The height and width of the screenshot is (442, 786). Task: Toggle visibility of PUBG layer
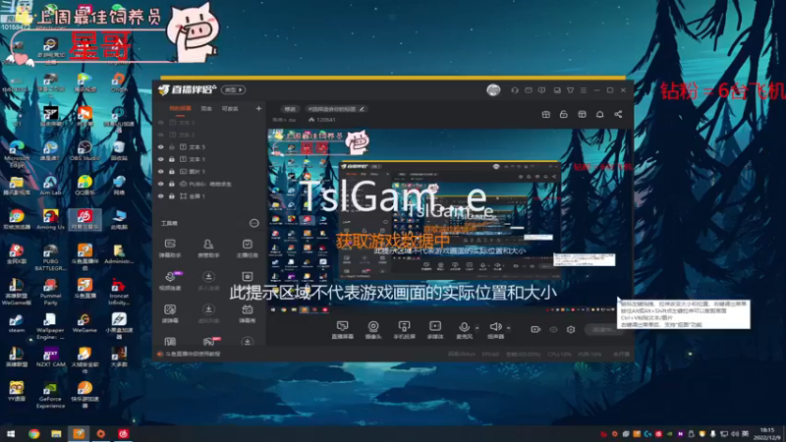160,184
